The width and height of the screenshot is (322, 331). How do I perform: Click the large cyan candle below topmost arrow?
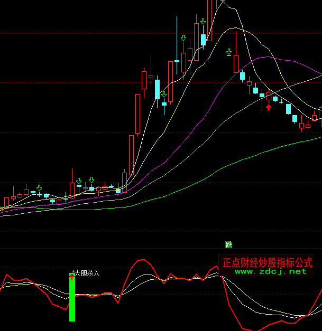(203, 40)
